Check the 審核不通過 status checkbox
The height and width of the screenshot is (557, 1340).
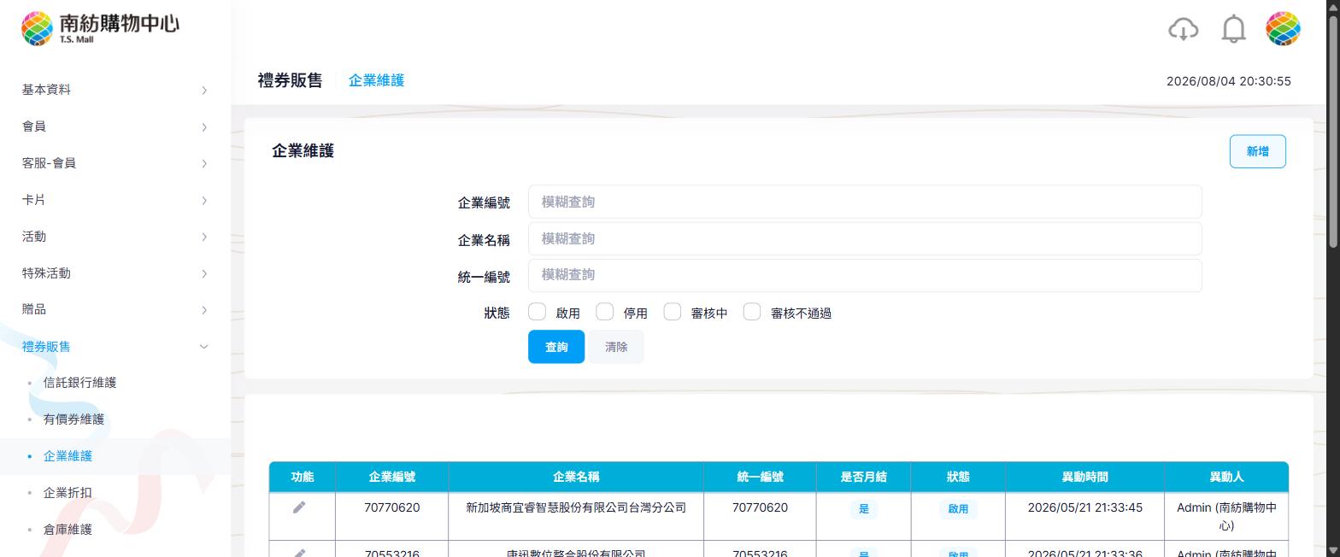[752, 312]
